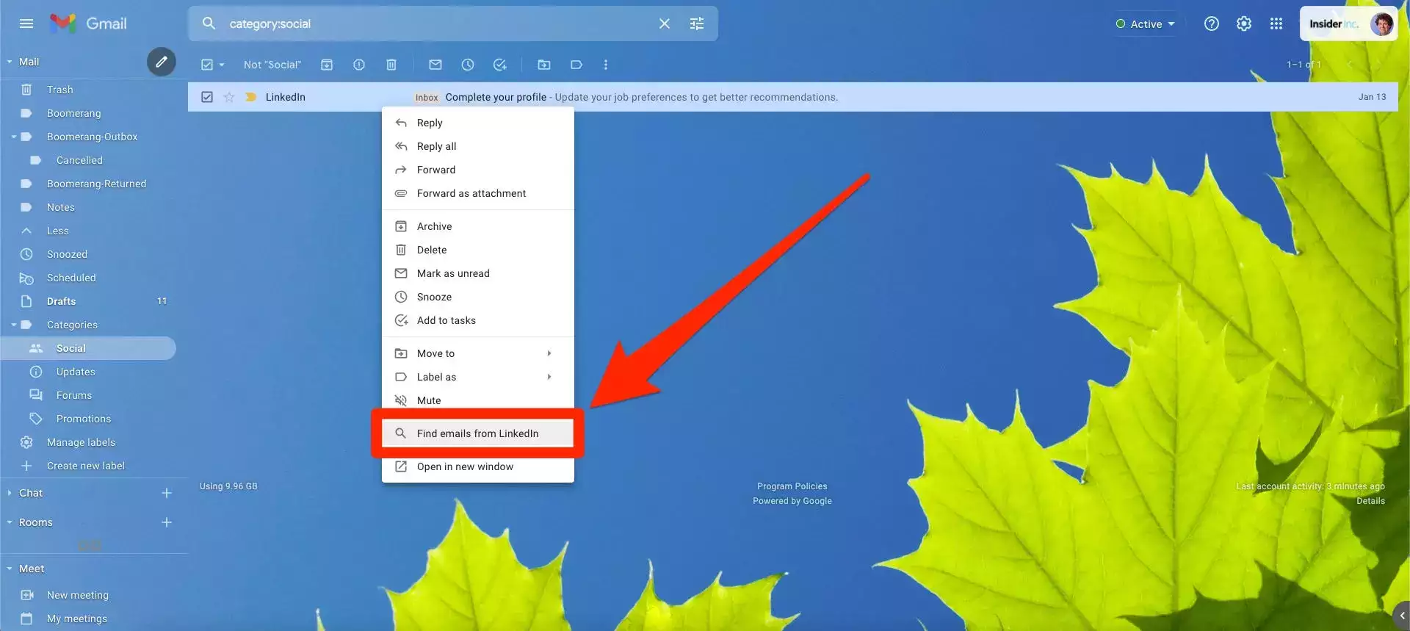
Task: Choose Open in new window
Action: (x=478, y=466)
